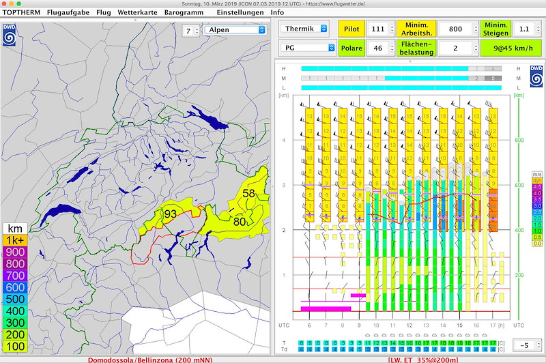This screenshot has height=363, width=546.
Task: Click the 1.0 m/s climb legend swatch
Action: click(x=537, y=231)
